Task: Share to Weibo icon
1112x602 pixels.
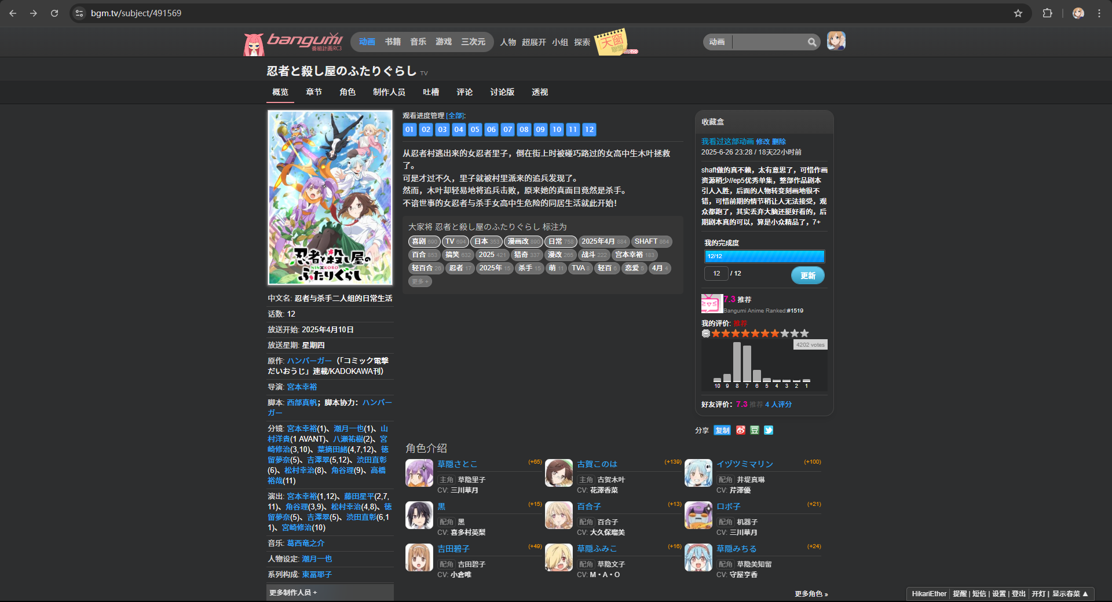Action: click(x=741, y=430)
